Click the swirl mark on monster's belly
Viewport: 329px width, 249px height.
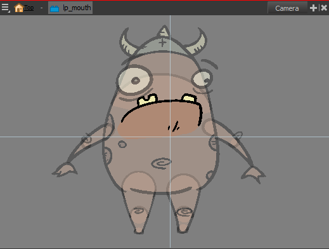tap(162, 163)
